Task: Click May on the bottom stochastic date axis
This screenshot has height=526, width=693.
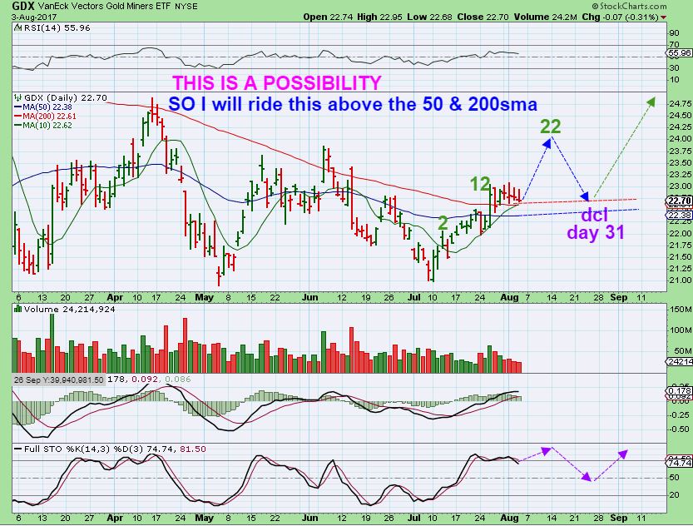Action: [204, 518]
